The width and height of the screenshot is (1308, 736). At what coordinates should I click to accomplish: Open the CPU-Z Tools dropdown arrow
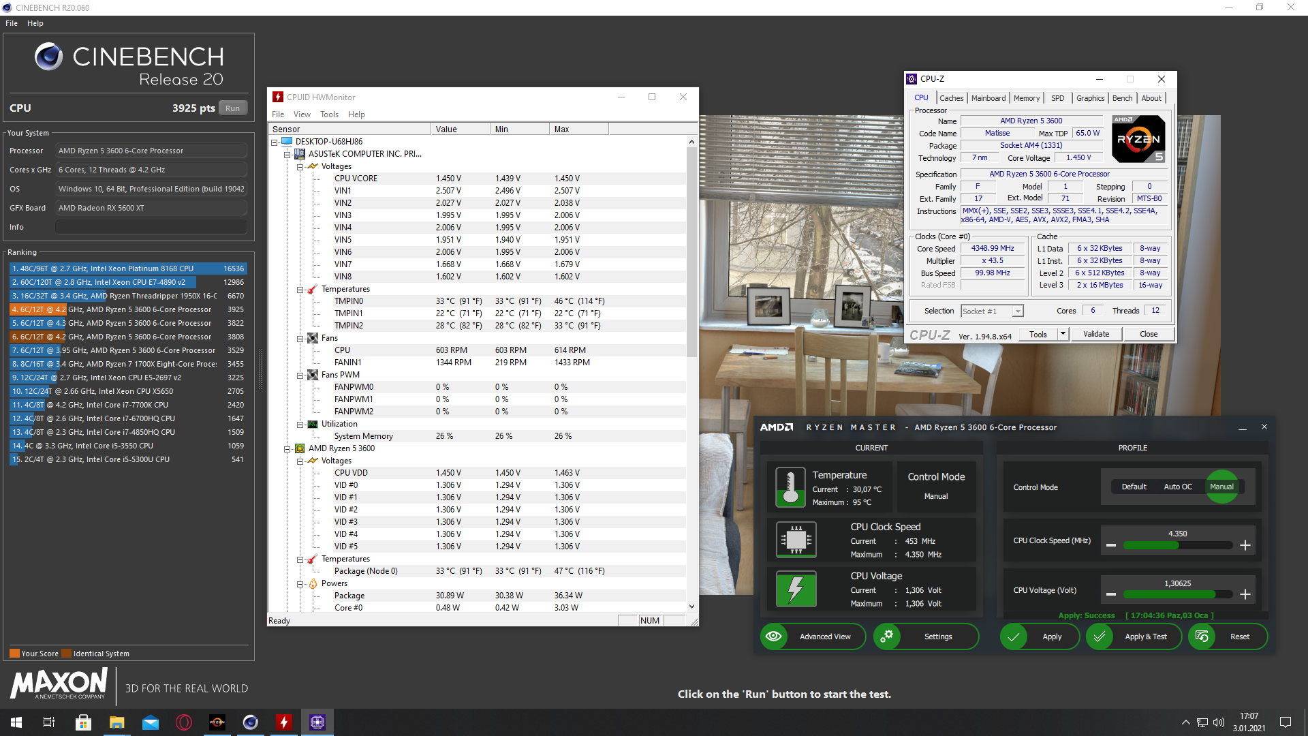tap(1063, 334)
